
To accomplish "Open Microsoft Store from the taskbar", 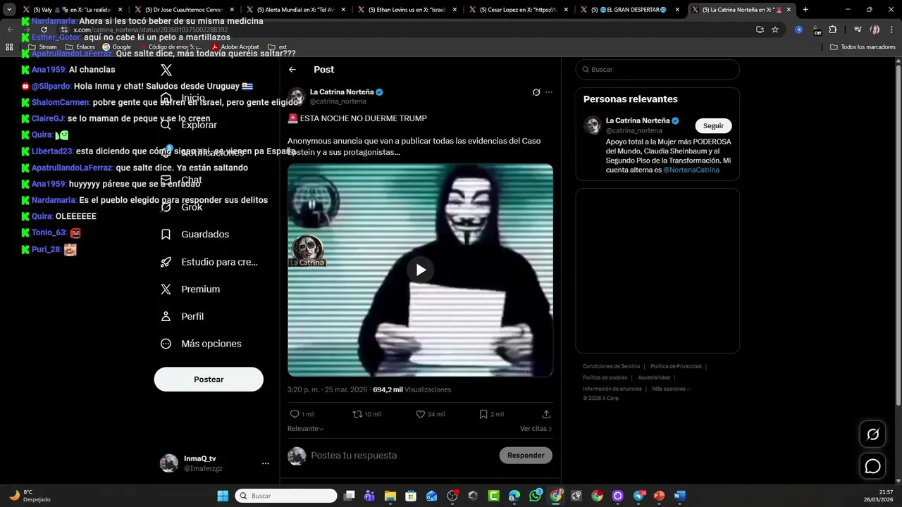I will point(411,496).
